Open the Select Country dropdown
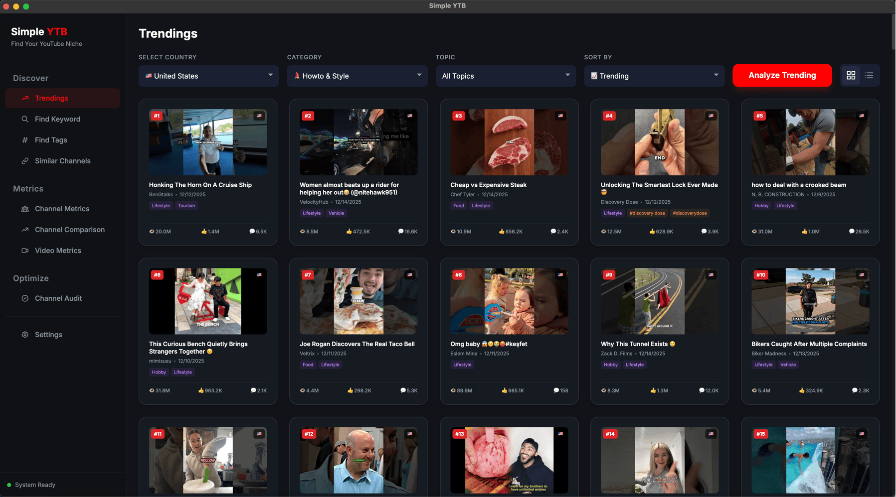896x497 pixels. 208,76
